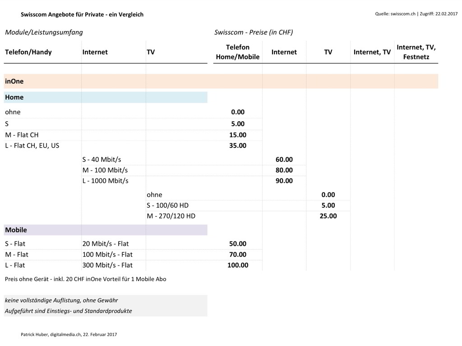The width and height of the screenshot is (462, 346).
Task: Click the 'Telefon/Handy' column header
Action: [x=28, y=52]
